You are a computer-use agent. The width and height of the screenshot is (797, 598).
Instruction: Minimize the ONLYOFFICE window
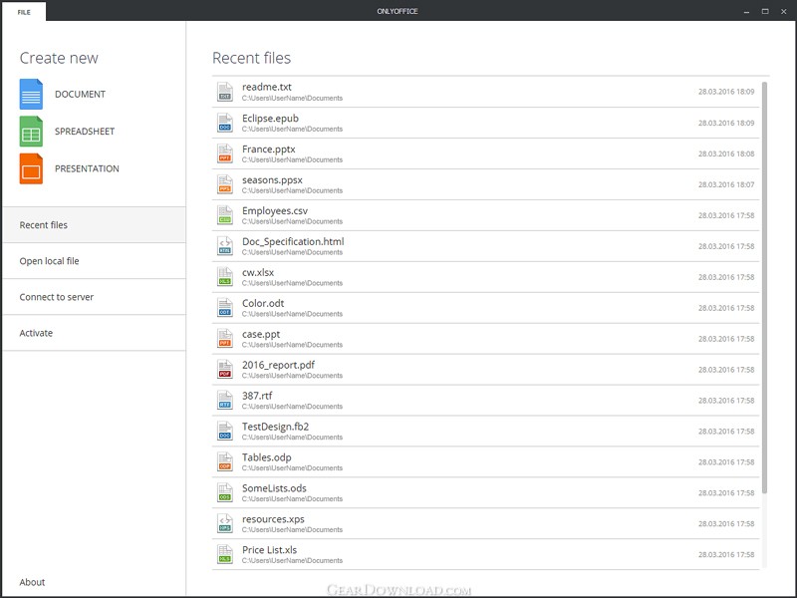pyautogui.click(x=746, y=11)
